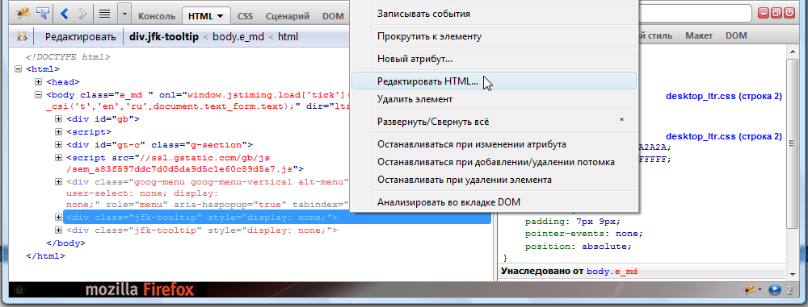Click the gray X icon at bottom-left

19,291
